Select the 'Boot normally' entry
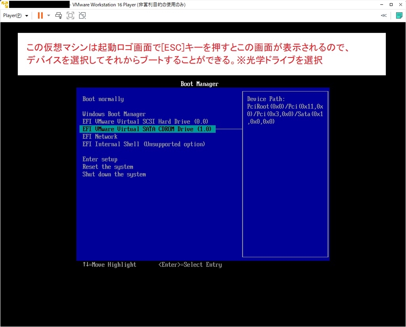The image size is (406, 327). click(x=103, y=99)
